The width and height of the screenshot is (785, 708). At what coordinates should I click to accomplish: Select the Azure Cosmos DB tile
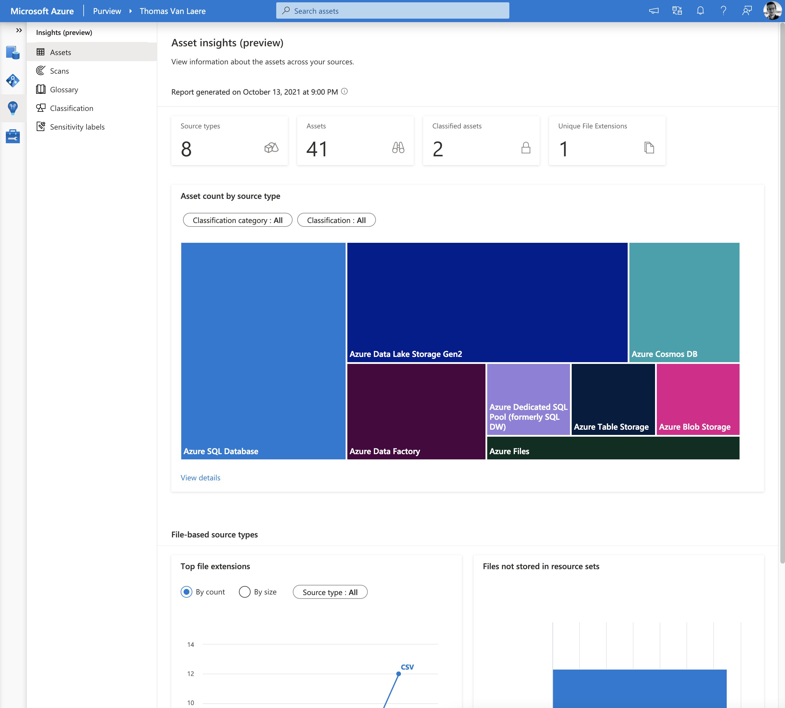coord(684,302)
